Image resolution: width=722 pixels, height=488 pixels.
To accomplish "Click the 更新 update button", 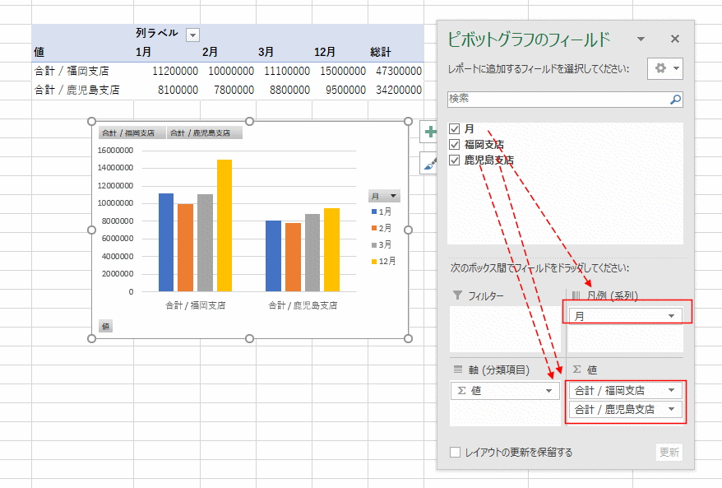I will [x=669, y=452].
